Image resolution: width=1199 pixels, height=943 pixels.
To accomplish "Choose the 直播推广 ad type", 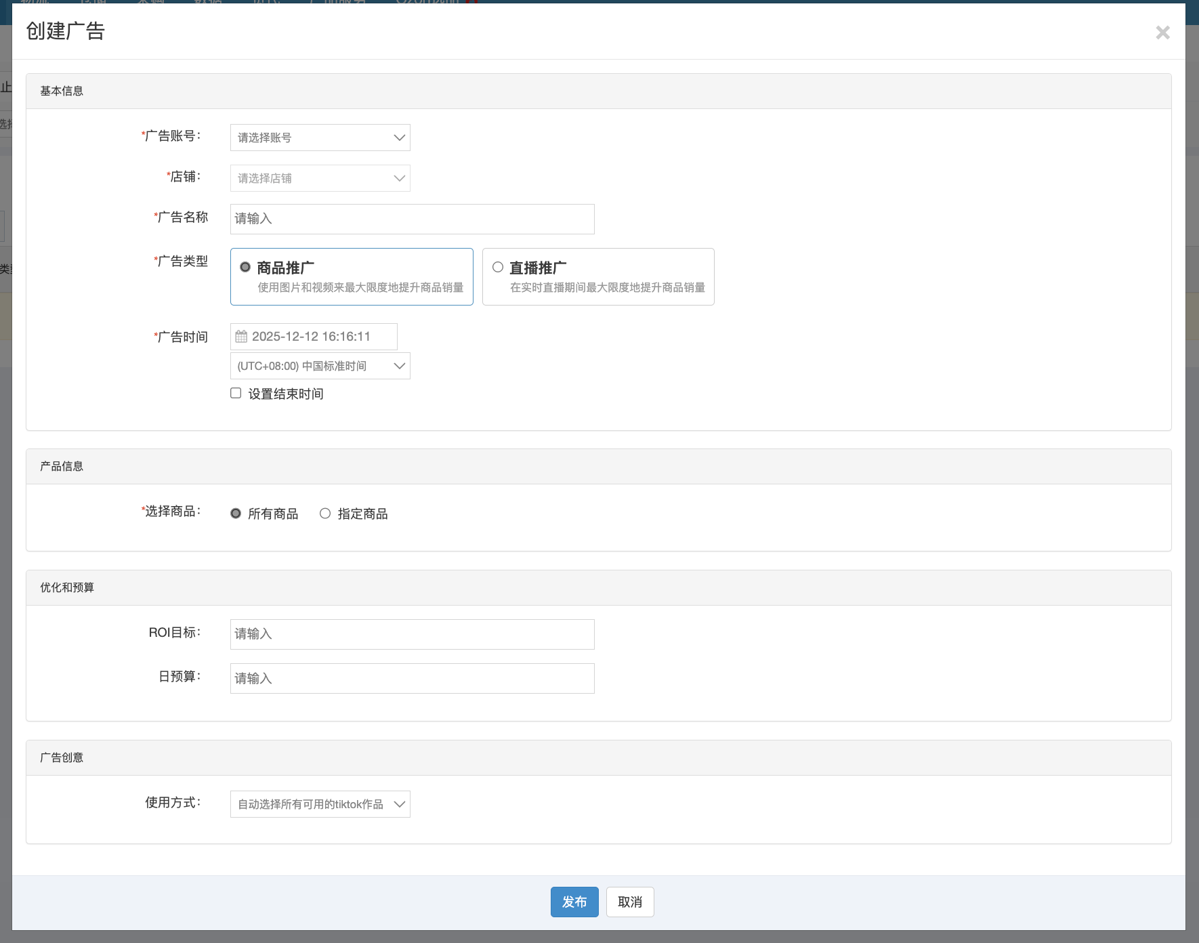I will [498, 268].
